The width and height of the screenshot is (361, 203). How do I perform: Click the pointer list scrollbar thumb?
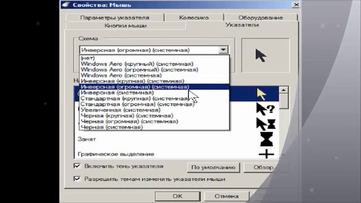(284, 101)
